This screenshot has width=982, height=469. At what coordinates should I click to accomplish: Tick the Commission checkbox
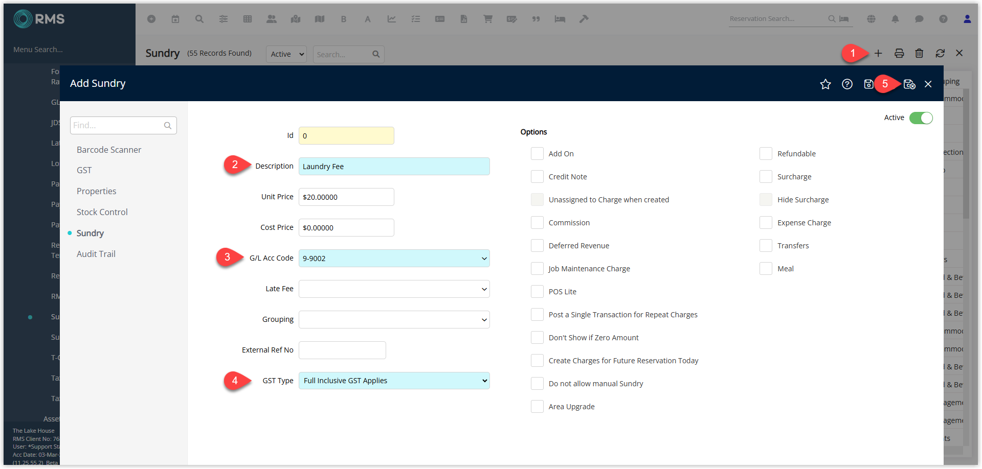(x=537, y=223)
